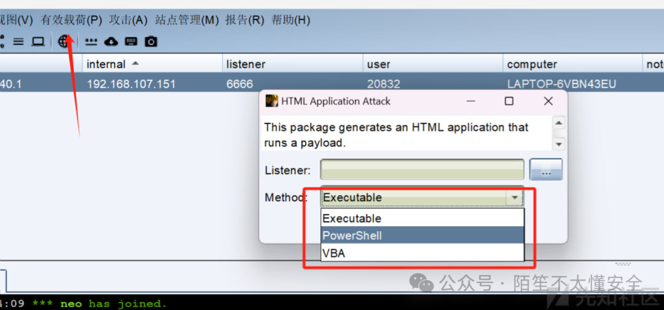
Task: Open the 攻击(A) menu
Action: [x=128, y=20]
